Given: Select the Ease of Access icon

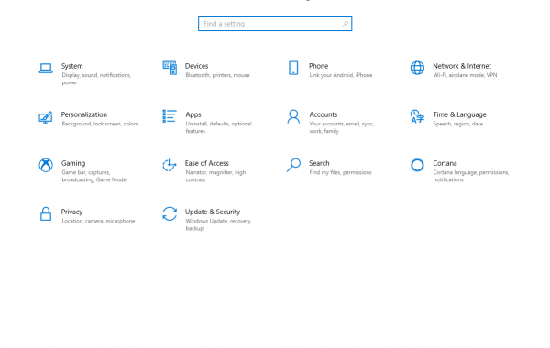Looking at the screenshot, I should tap(170, 165).
